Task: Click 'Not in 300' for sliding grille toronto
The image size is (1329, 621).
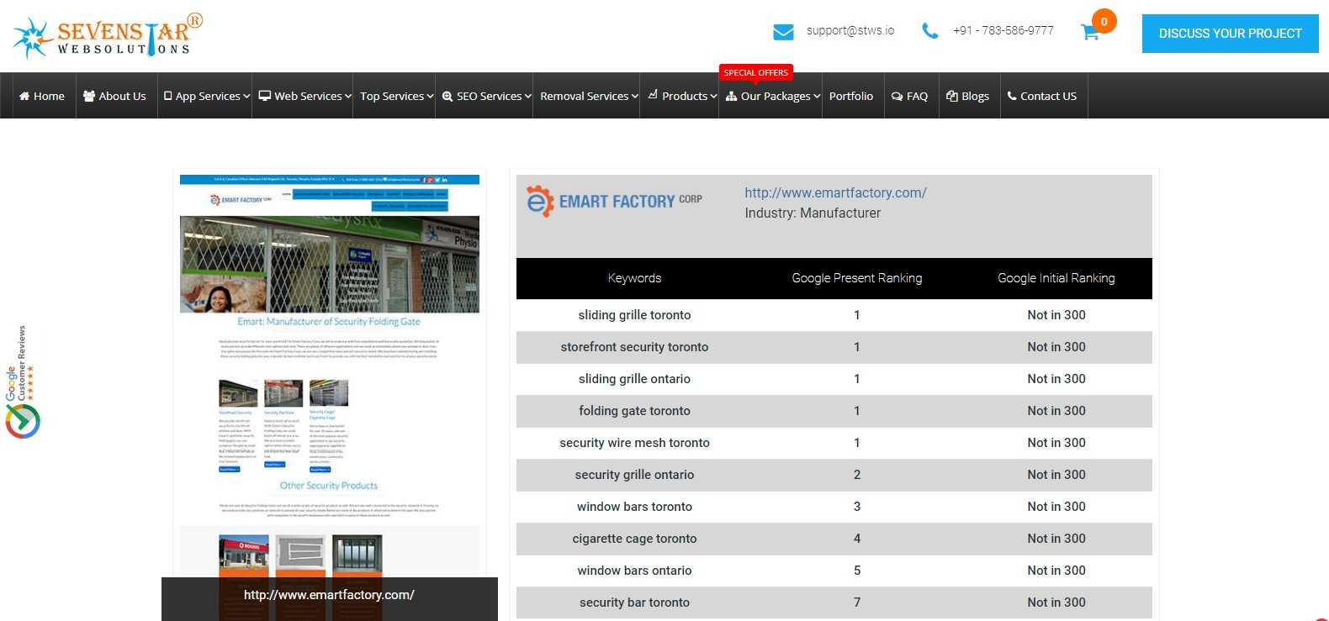Action: point(1056,315)
